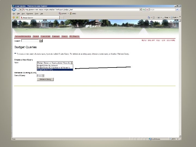
Task: Click the page scrollbar down arrow
Action: [x=180, y=136]
